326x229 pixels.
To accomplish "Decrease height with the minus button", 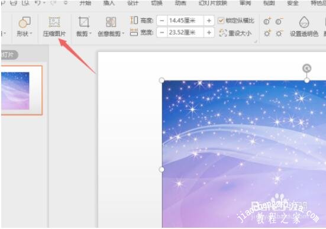I will tap(162, 21).
